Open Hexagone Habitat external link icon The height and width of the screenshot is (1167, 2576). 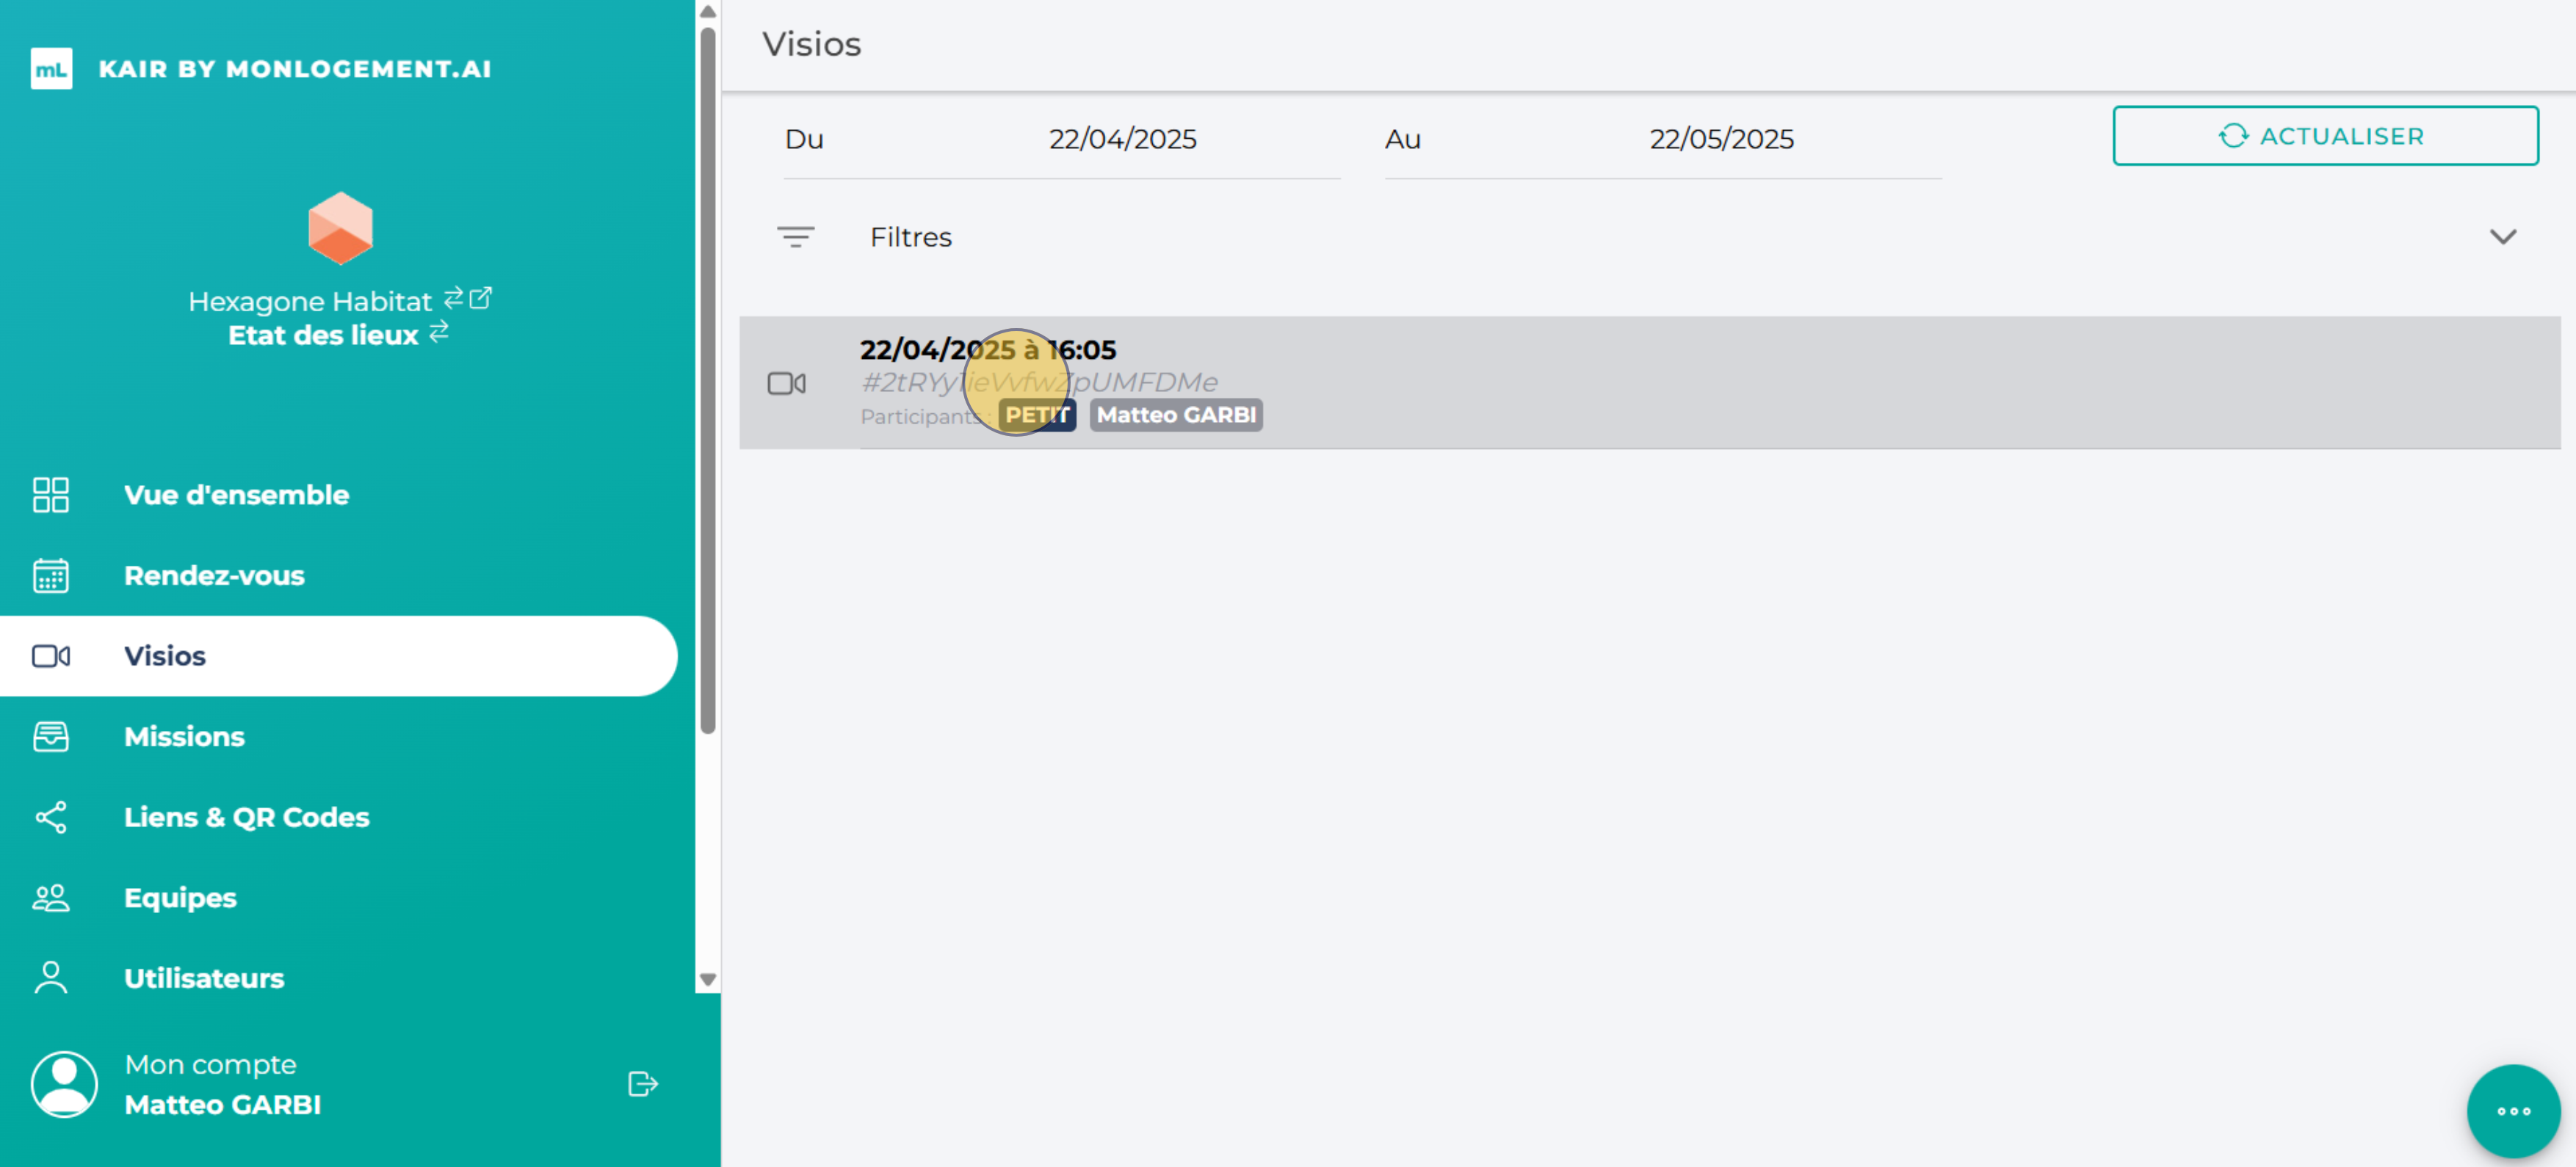[481, 298]
